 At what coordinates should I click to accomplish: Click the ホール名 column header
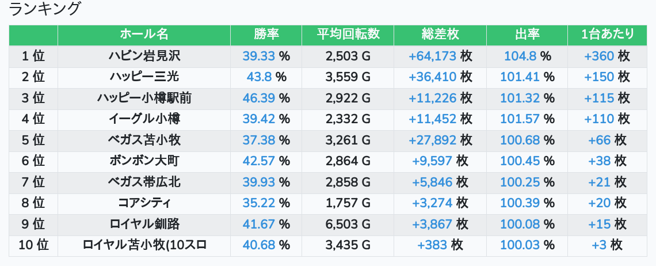[x=144, y=35]
